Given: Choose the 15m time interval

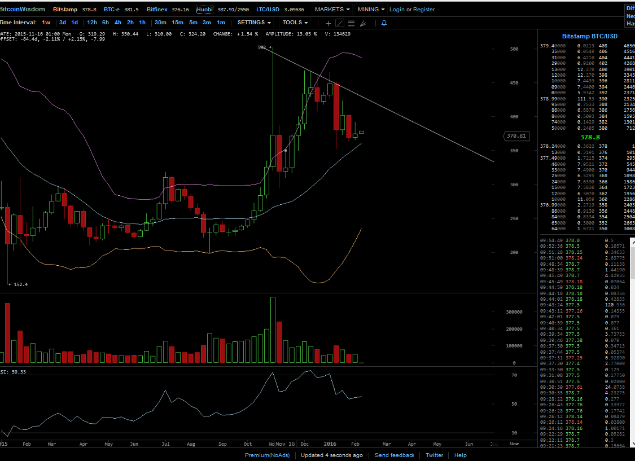Looking at the screenshot, I should pyautogui.click(x=177, y=23).
